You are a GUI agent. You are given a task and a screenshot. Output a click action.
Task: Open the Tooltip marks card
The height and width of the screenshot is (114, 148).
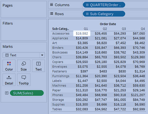(x=24, y=80)
